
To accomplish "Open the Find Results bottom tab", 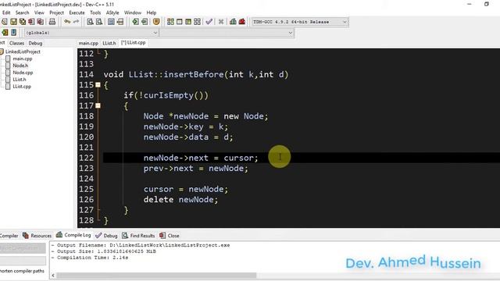I will click(138, 236).
